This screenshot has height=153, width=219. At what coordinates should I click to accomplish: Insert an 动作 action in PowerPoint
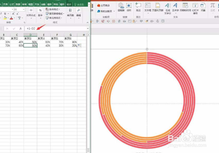(x=129, y=7)
